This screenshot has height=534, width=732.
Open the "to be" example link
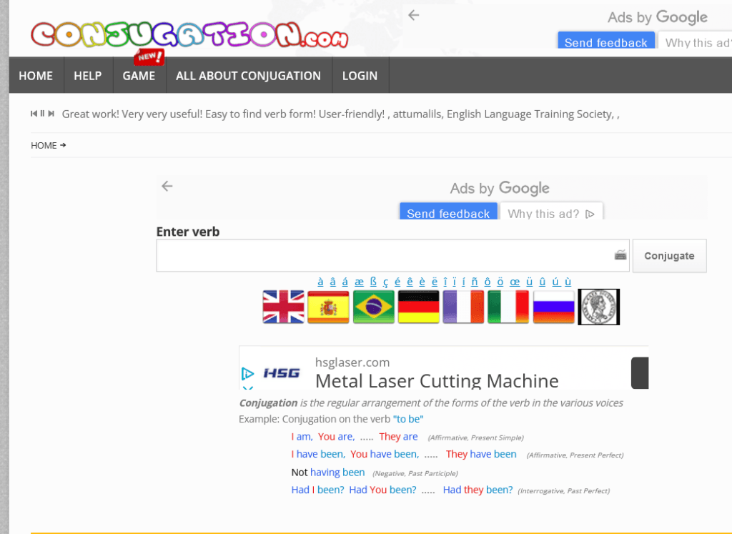point(408,419)
